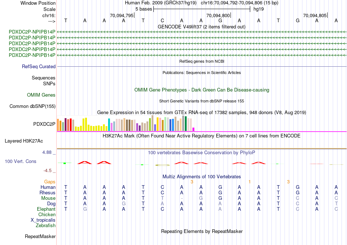The width and height of the screenshot is (347, 245).
Task: Click the Window Position label
Action: pyautogui.click(x=38, y=3)
